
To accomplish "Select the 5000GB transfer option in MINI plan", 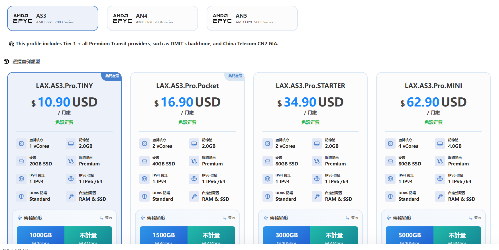I will click(410, 235).
